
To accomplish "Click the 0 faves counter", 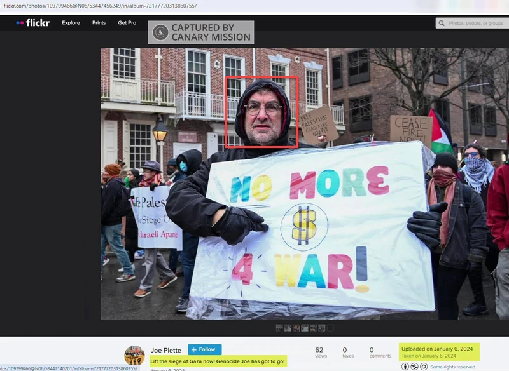I will [x=347, y=352].
